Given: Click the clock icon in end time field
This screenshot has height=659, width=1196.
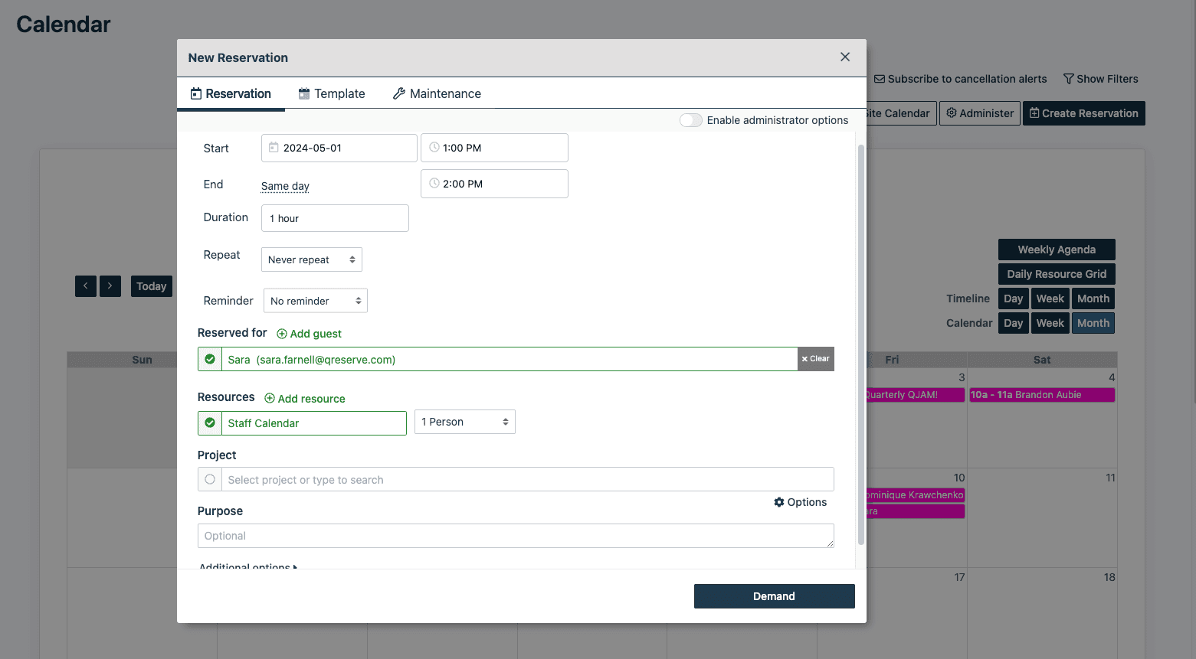Looking at the screenshot, I should click(x=434, y=184).
